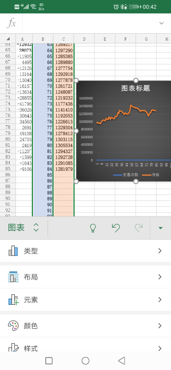Expand 类型 row chevron
The width and height of the screenshot is (171, 370).
coord(160,251)
